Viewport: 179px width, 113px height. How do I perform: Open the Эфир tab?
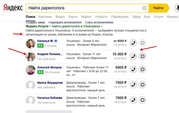click(136, 17)
